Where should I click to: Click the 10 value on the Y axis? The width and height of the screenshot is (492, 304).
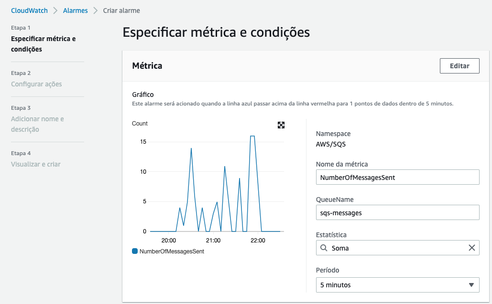click(x=143, y=172)
